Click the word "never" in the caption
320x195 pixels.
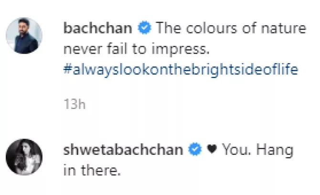pyautogui.click(x=80, y=49)
